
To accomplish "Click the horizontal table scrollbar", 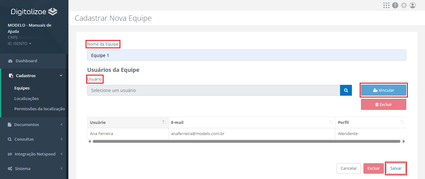I will 246,142.
